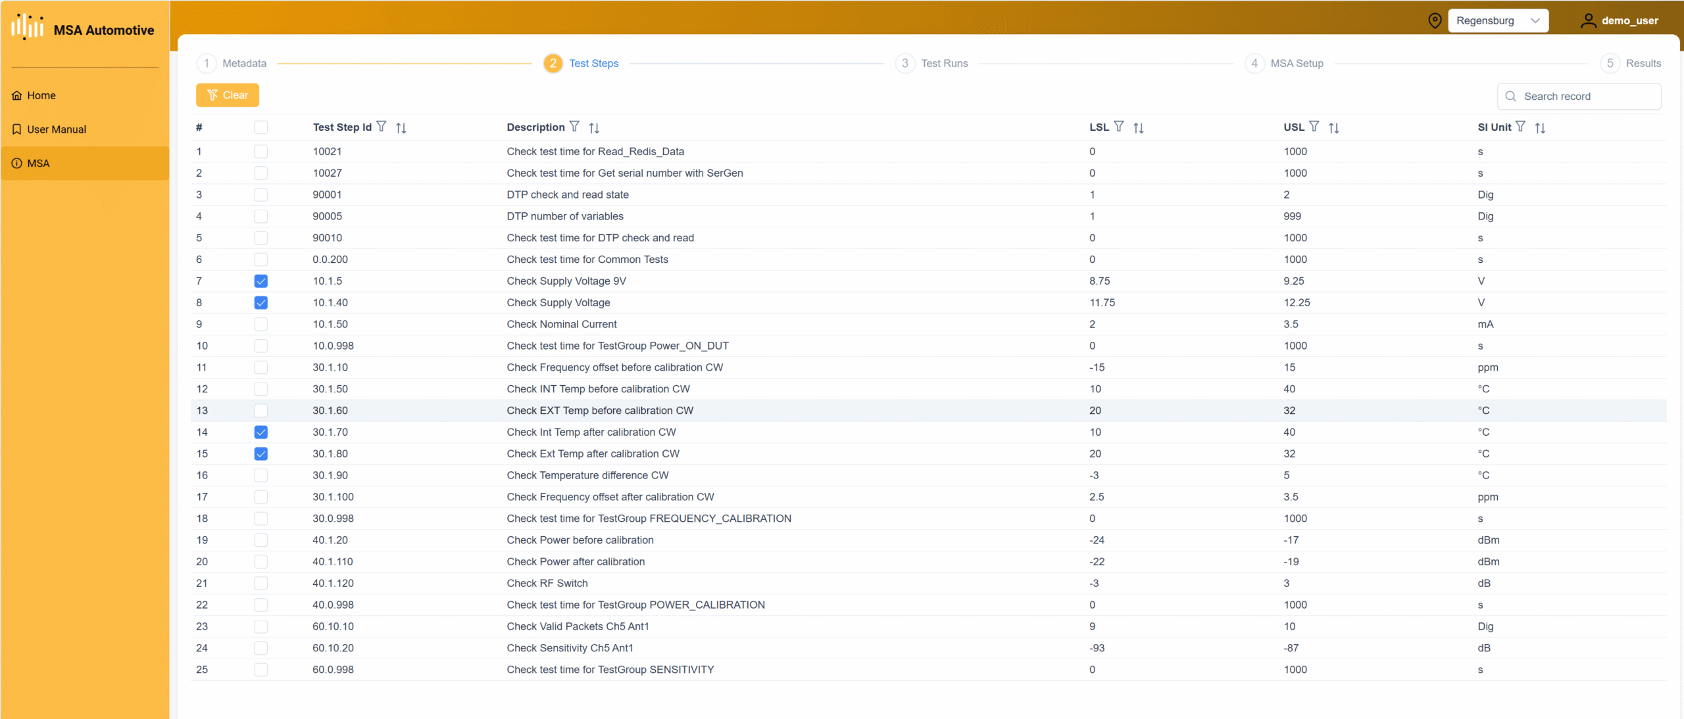Open the LSL column filter icon

coord(1119,127)
